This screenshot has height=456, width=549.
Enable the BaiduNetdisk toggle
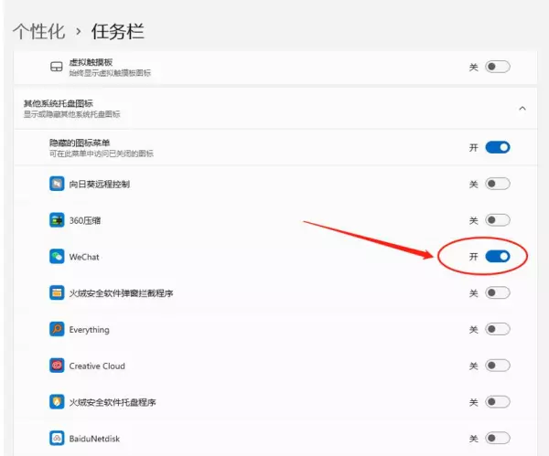click(x=498, y=439)
